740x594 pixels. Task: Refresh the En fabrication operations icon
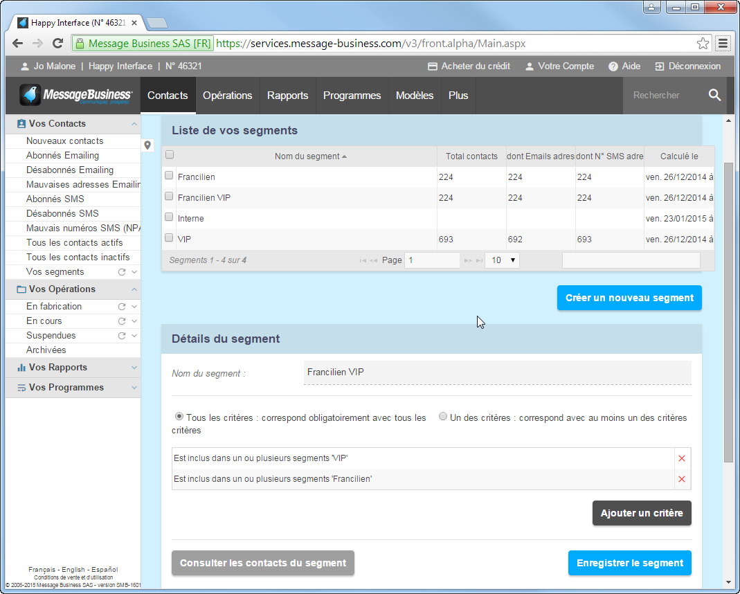coord(122,307)
